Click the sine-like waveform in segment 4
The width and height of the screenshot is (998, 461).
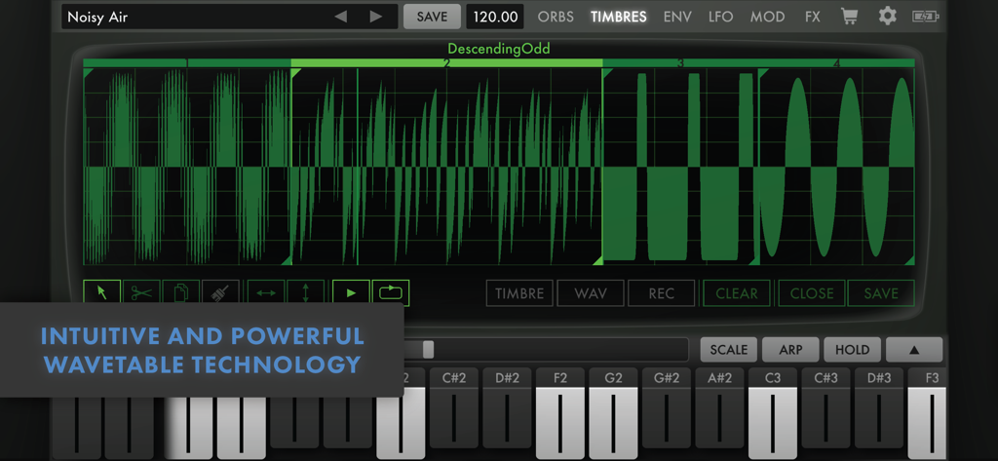click(836, 167)
